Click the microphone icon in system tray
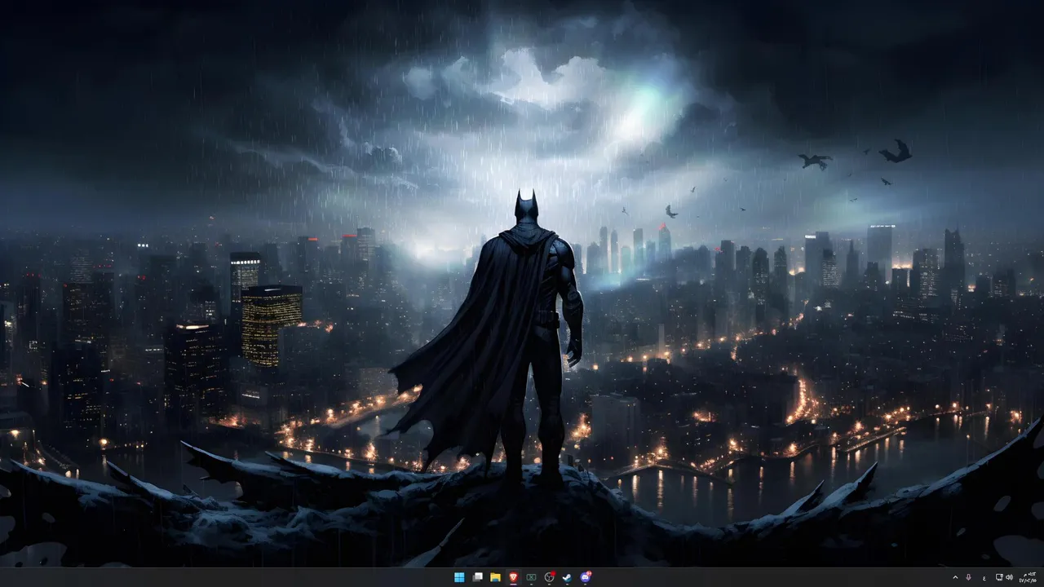 point(969,577)
